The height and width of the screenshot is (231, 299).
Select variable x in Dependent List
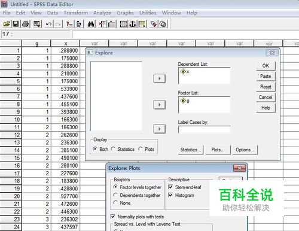(x=185, y=71)
